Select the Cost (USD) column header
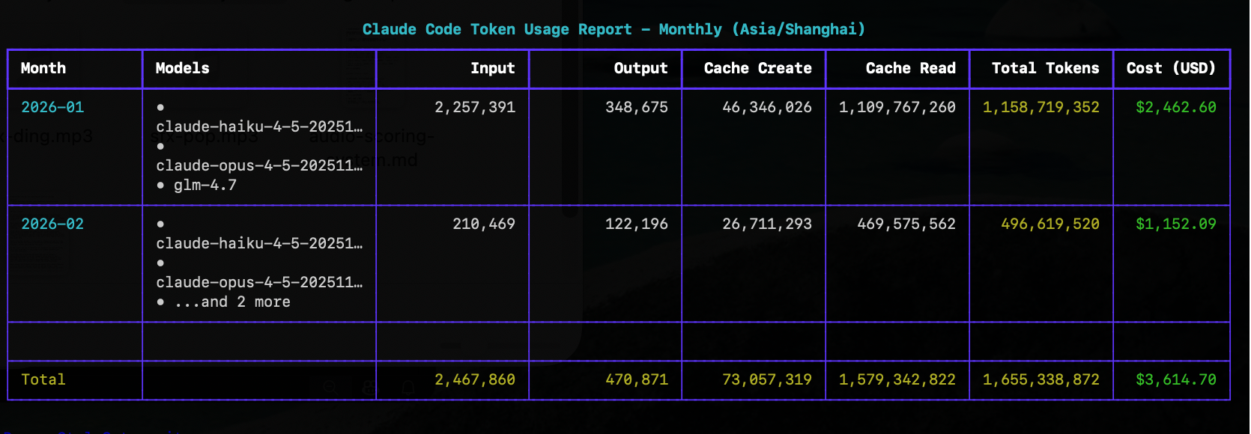1251x434 pixels. click(x=1171, y=68)
